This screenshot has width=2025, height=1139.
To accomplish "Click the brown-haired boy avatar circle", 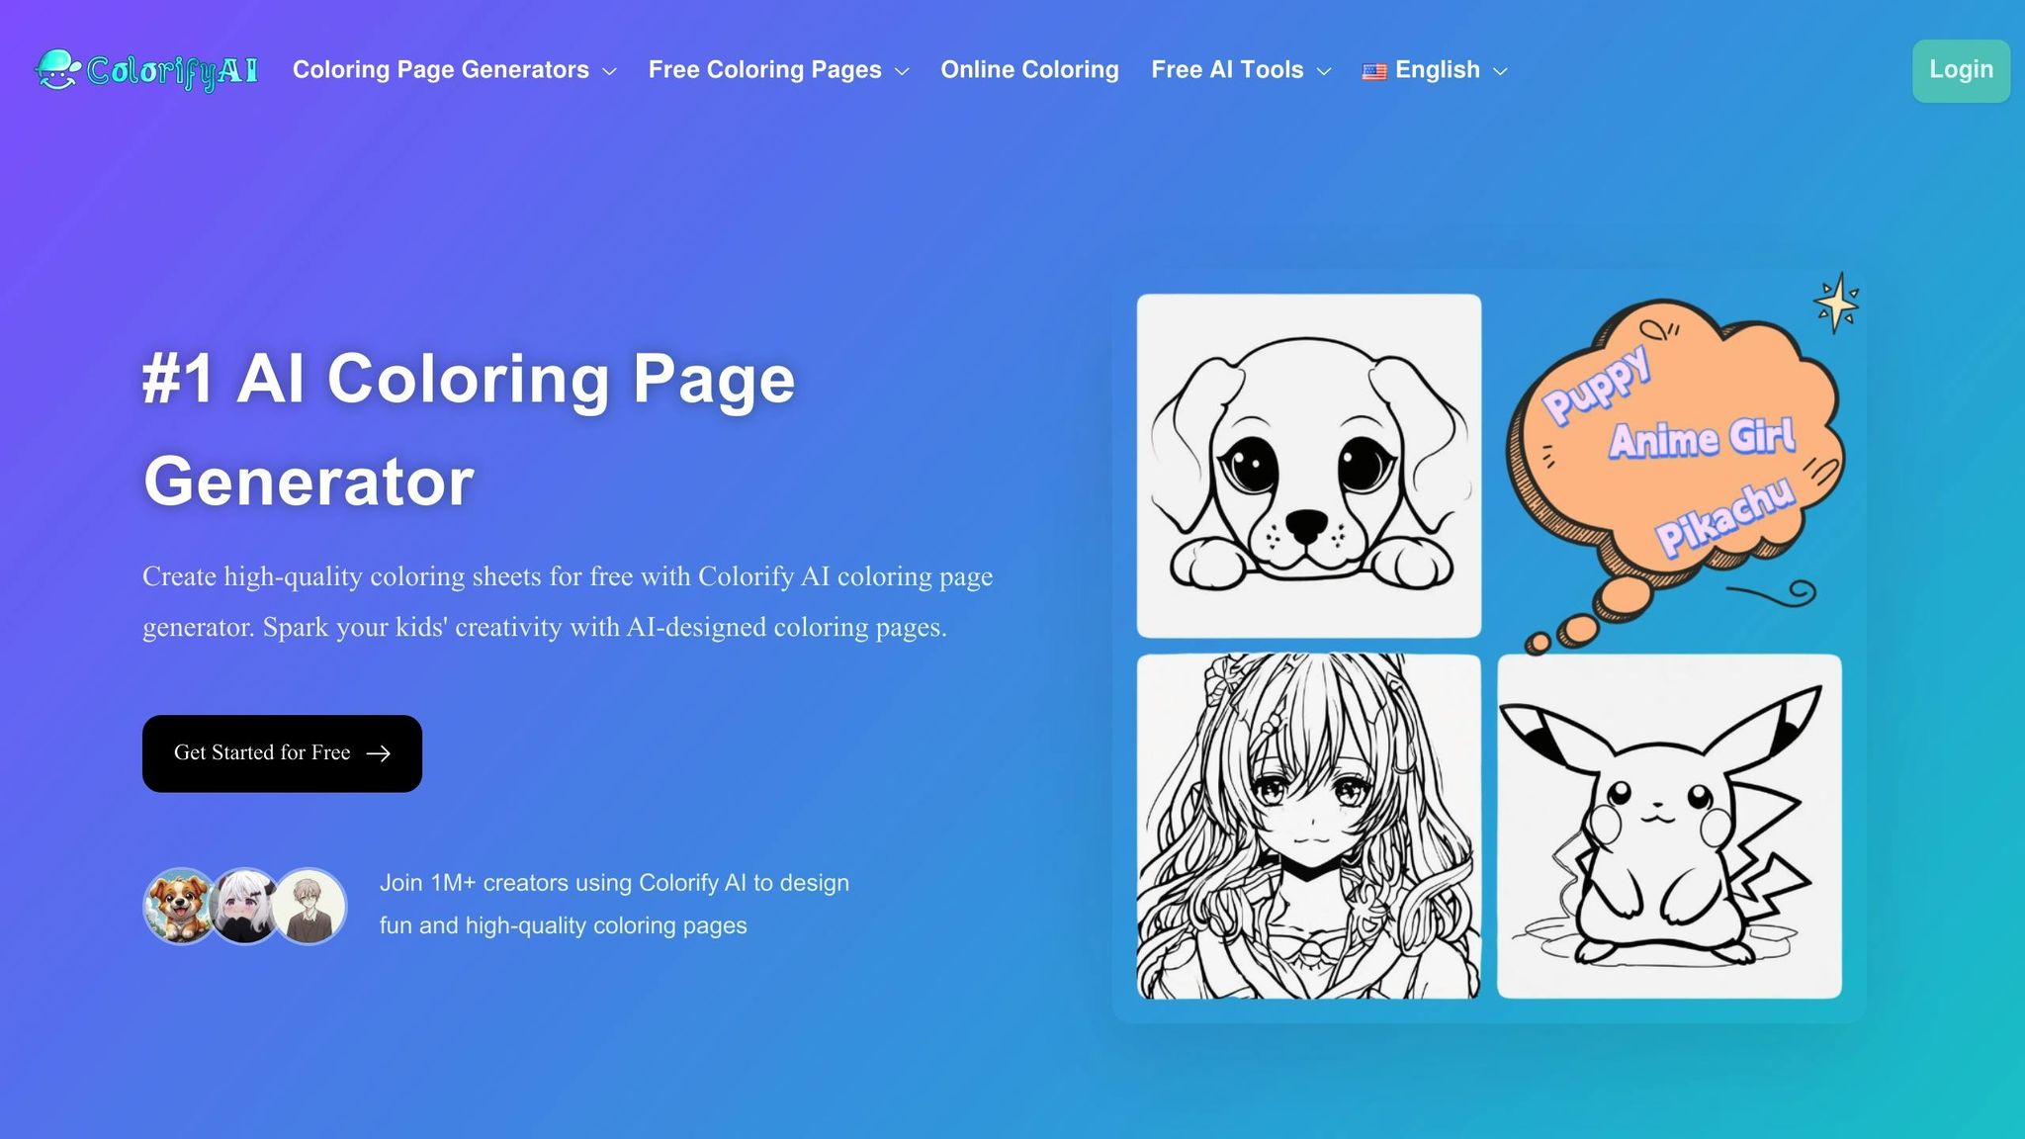I will [309, 906].
